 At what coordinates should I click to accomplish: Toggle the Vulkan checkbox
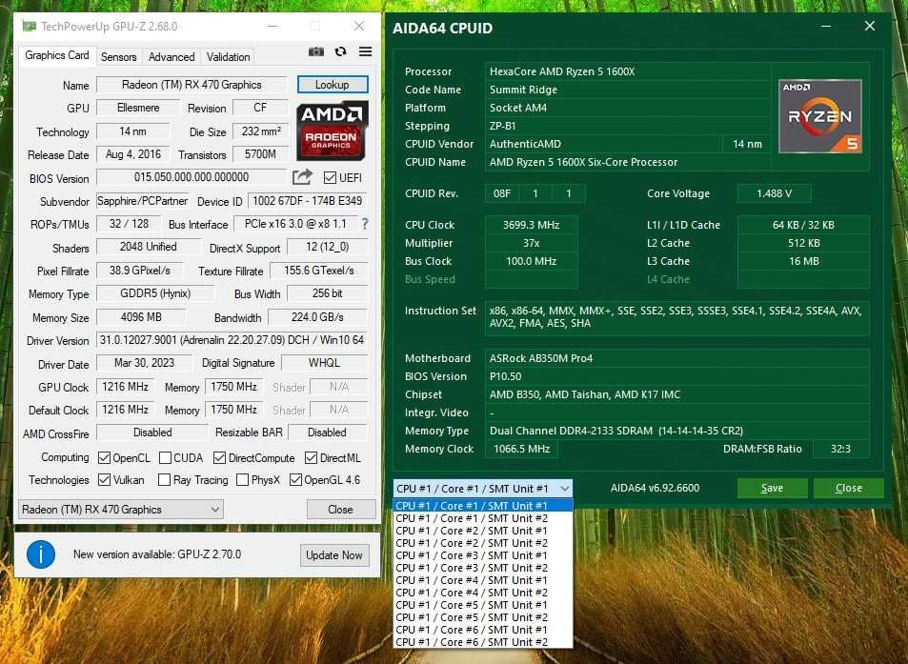104,480
